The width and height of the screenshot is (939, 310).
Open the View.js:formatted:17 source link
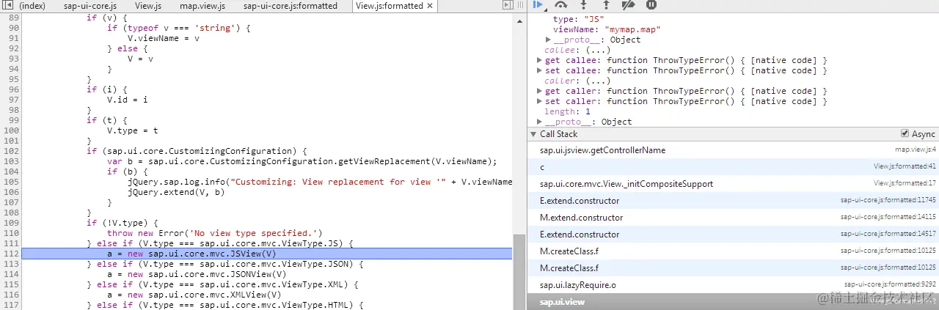905,183
